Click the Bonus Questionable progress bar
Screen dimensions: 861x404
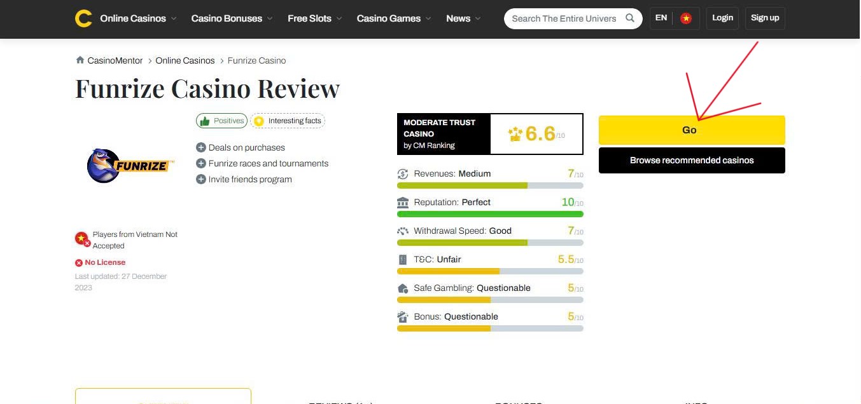pos(490,328)
